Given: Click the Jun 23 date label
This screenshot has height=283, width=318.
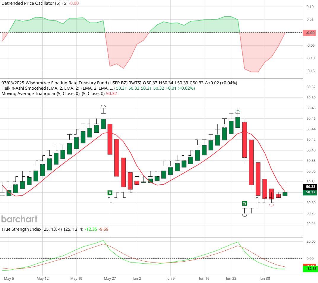Looking at the screenshot, I should click(231, 279).
